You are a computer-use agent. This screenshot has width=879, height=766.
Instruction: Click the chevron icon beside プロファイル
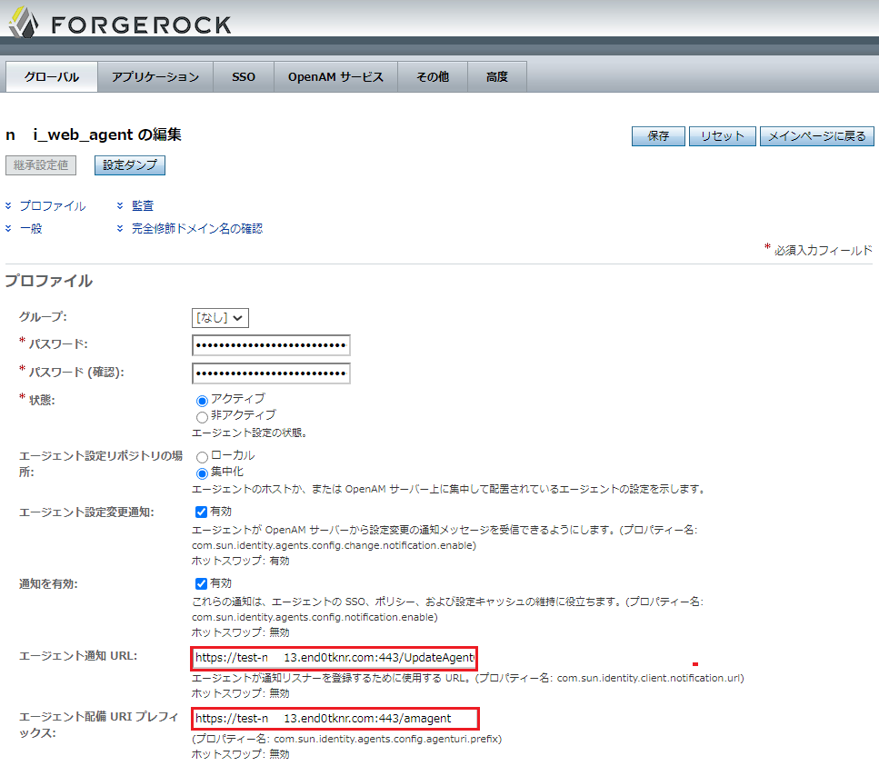point(8,205)
